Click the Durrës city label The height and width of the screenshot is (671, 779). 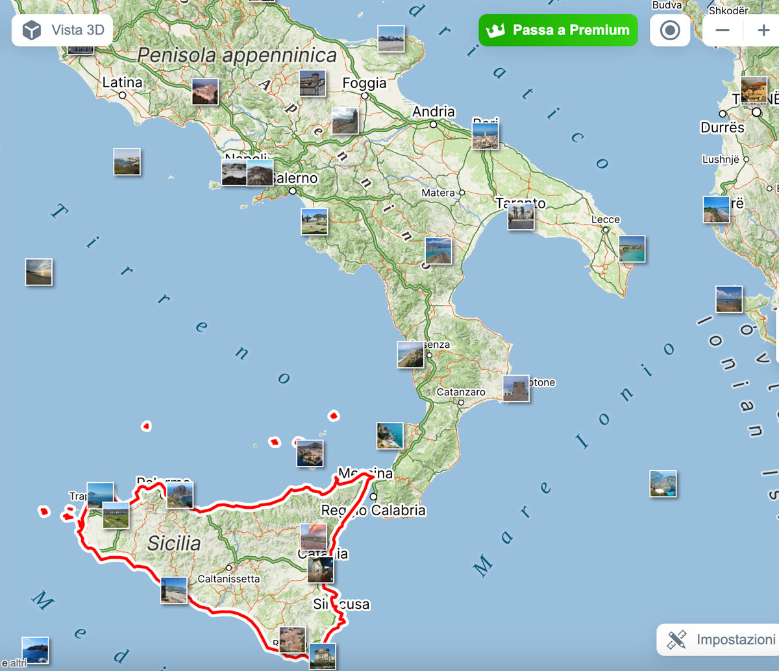[x=723, y=128]
